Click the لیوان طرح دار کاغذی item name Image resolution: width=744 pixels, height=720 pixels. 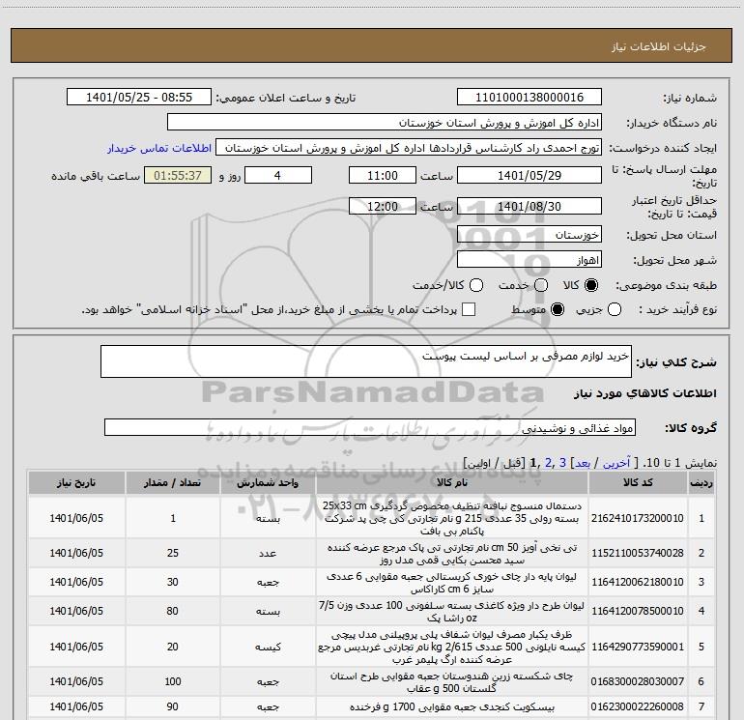(x=452, y=612)
